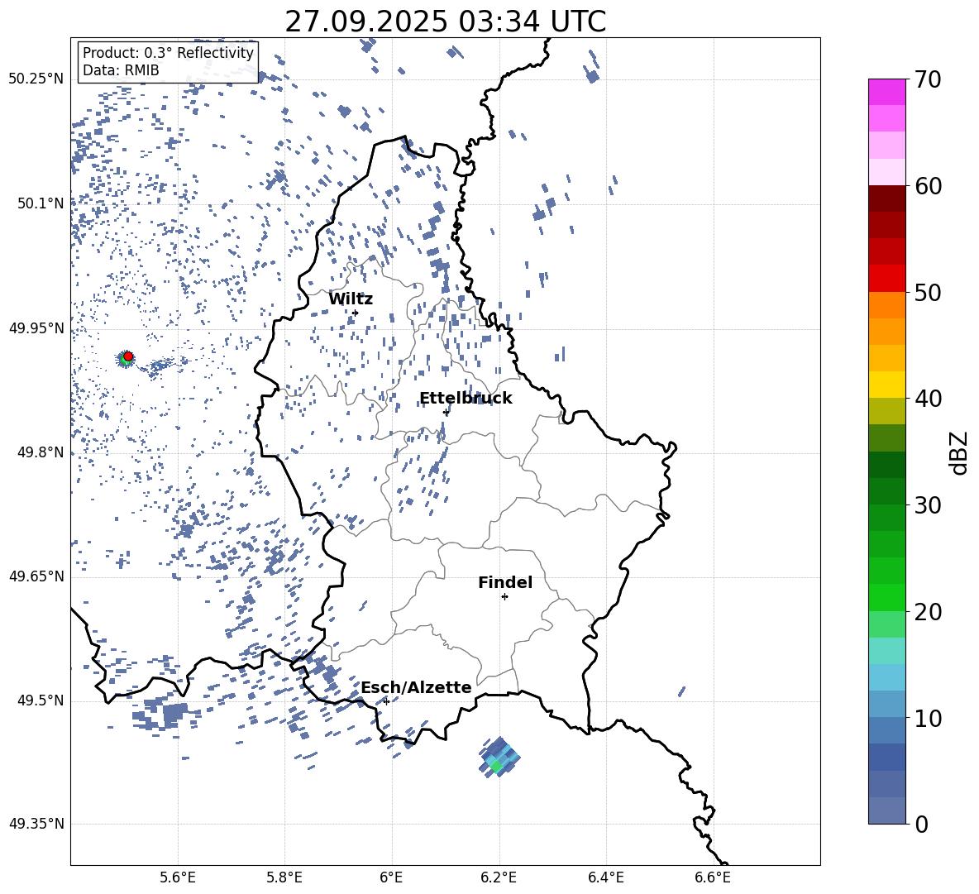
Task: Click the colorbar value 0
Action: [x=922, y=824]
